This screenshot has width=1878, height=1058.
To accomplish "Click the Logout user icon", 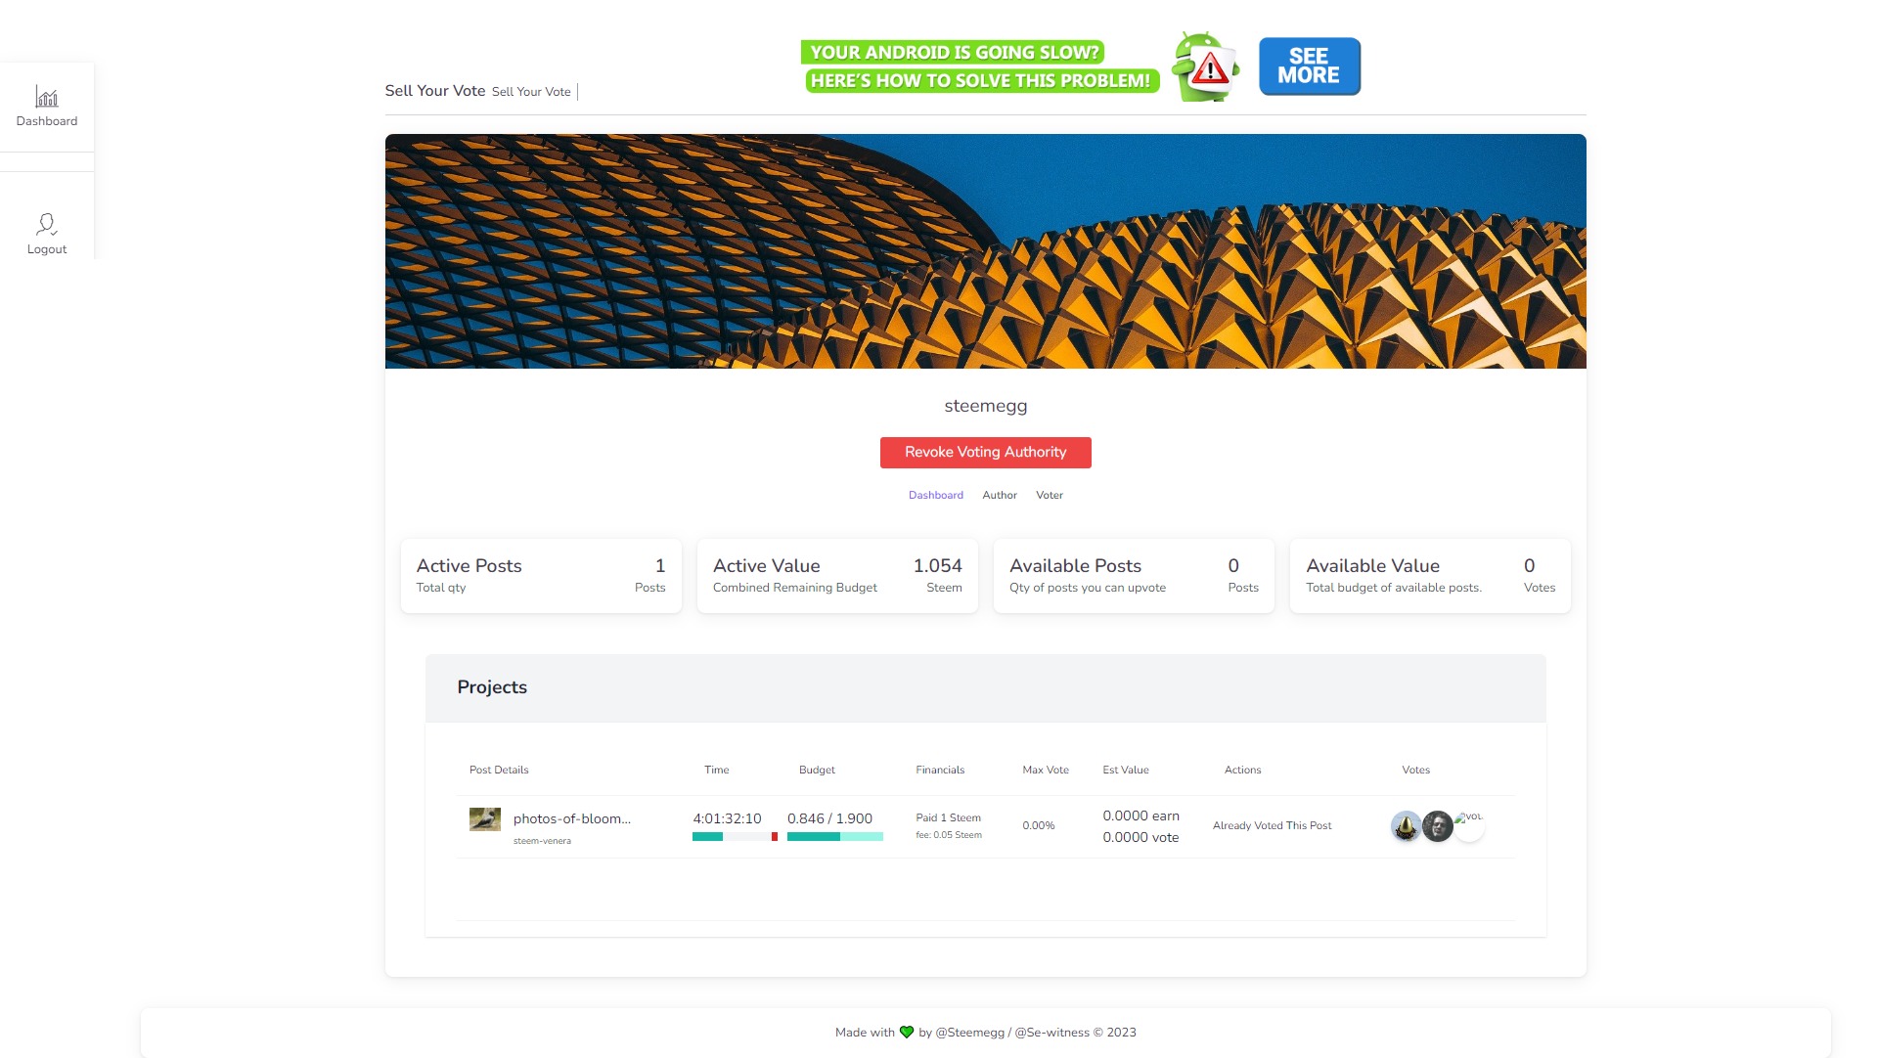I will pos(47,225).
